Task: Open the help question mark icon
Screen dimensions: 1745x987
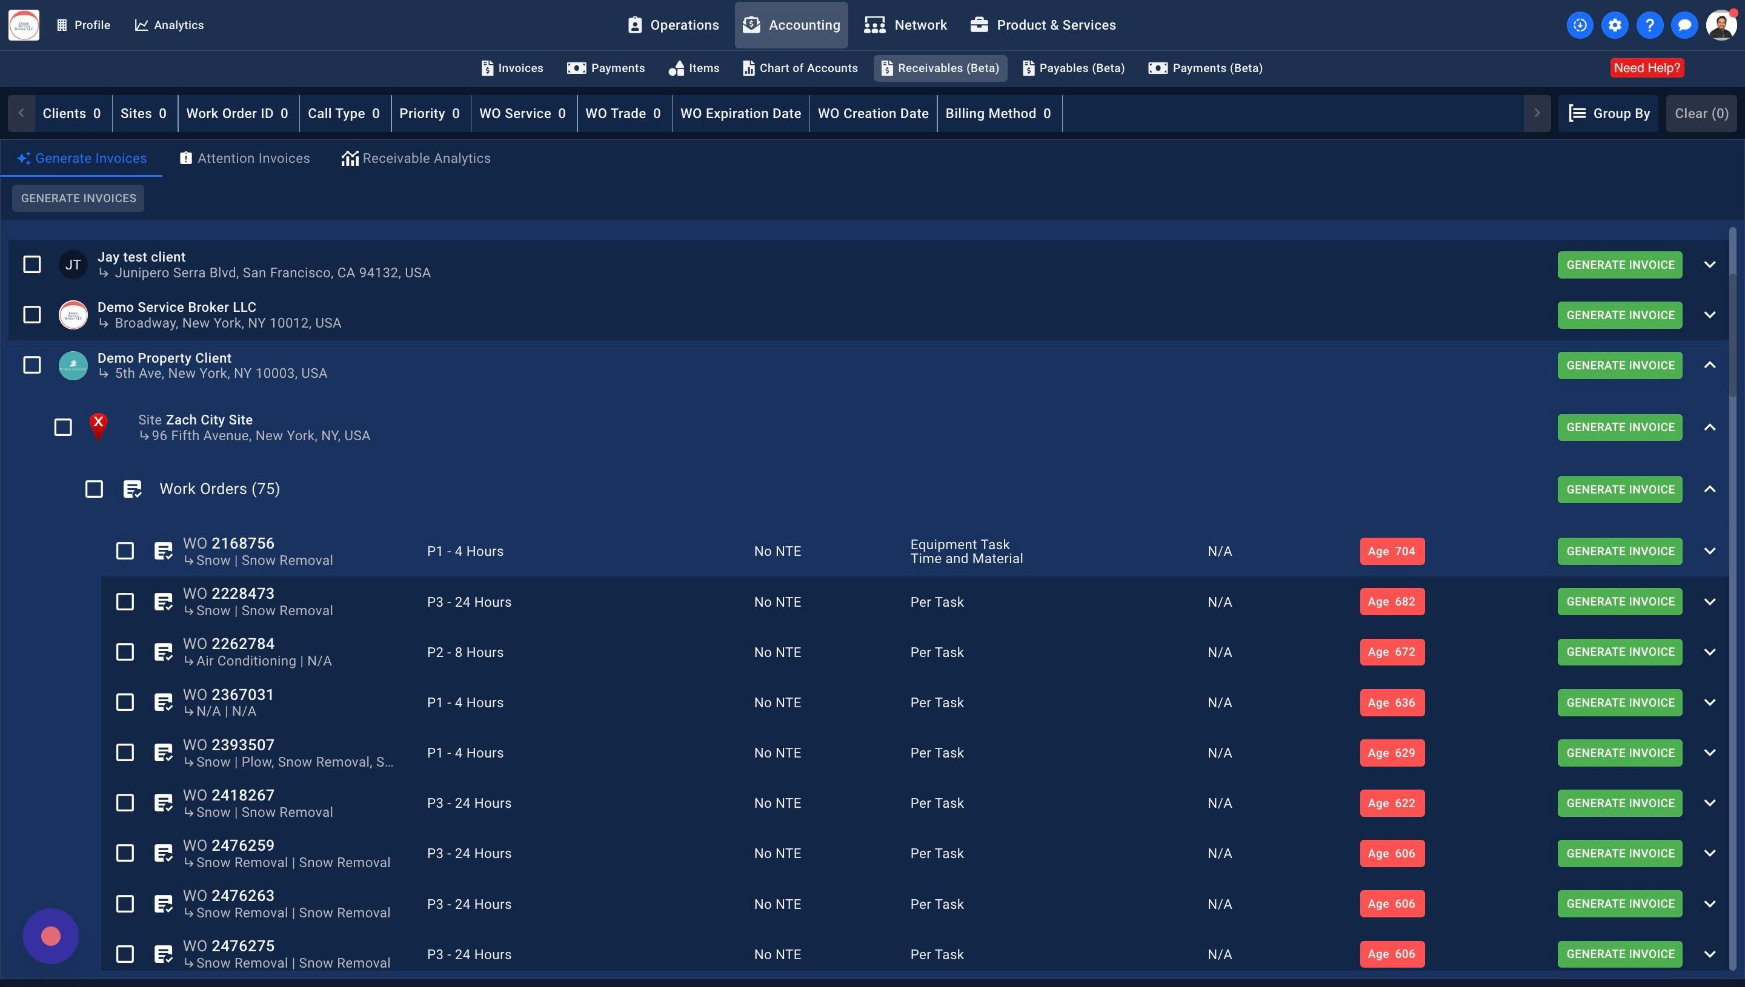Action: 1649,25
